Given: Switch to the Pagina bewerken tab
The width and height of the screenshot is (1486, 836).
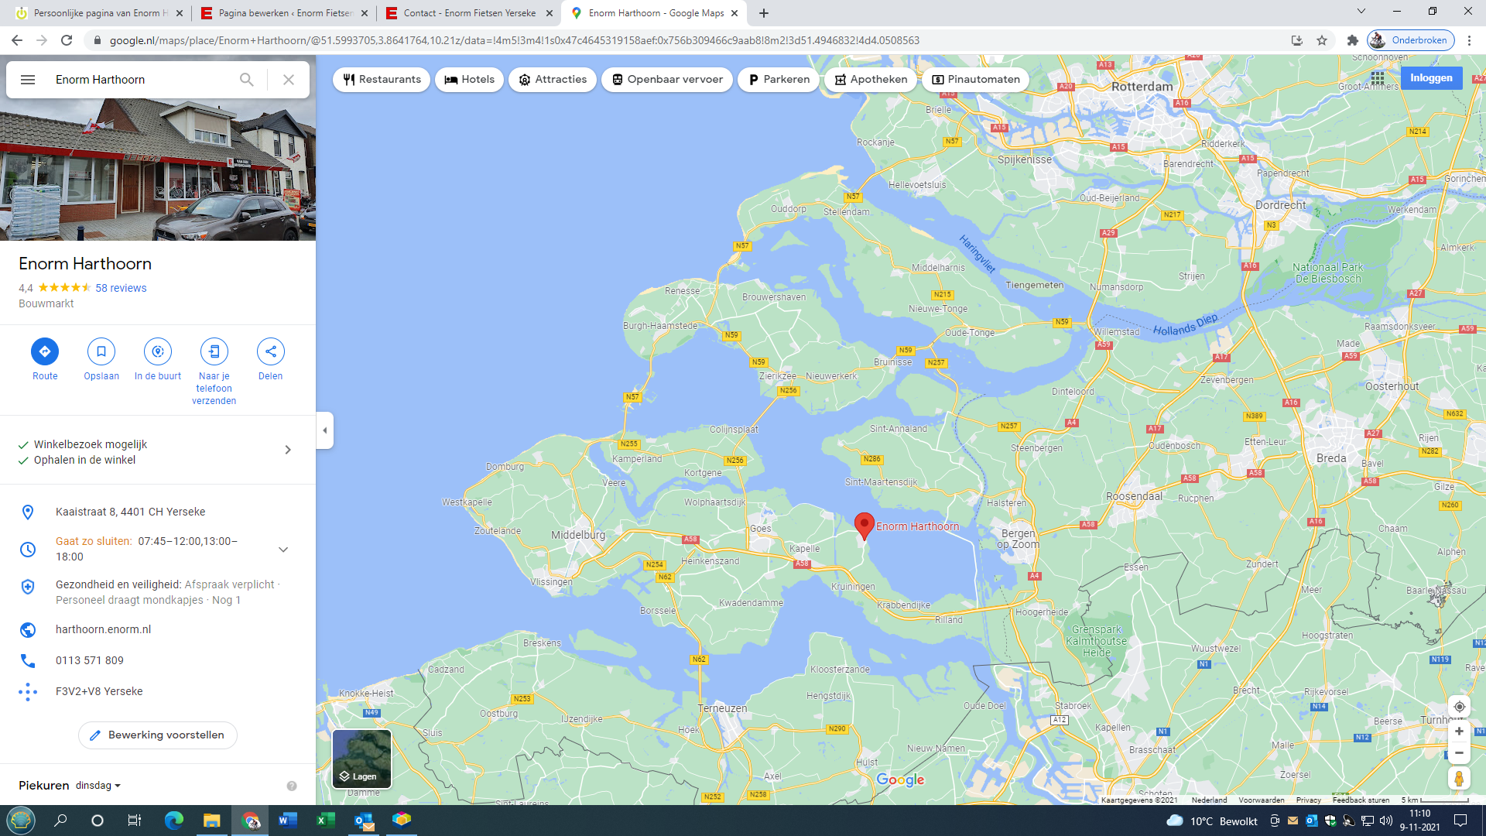Looking at the screenshot, I should coord(284,13).
